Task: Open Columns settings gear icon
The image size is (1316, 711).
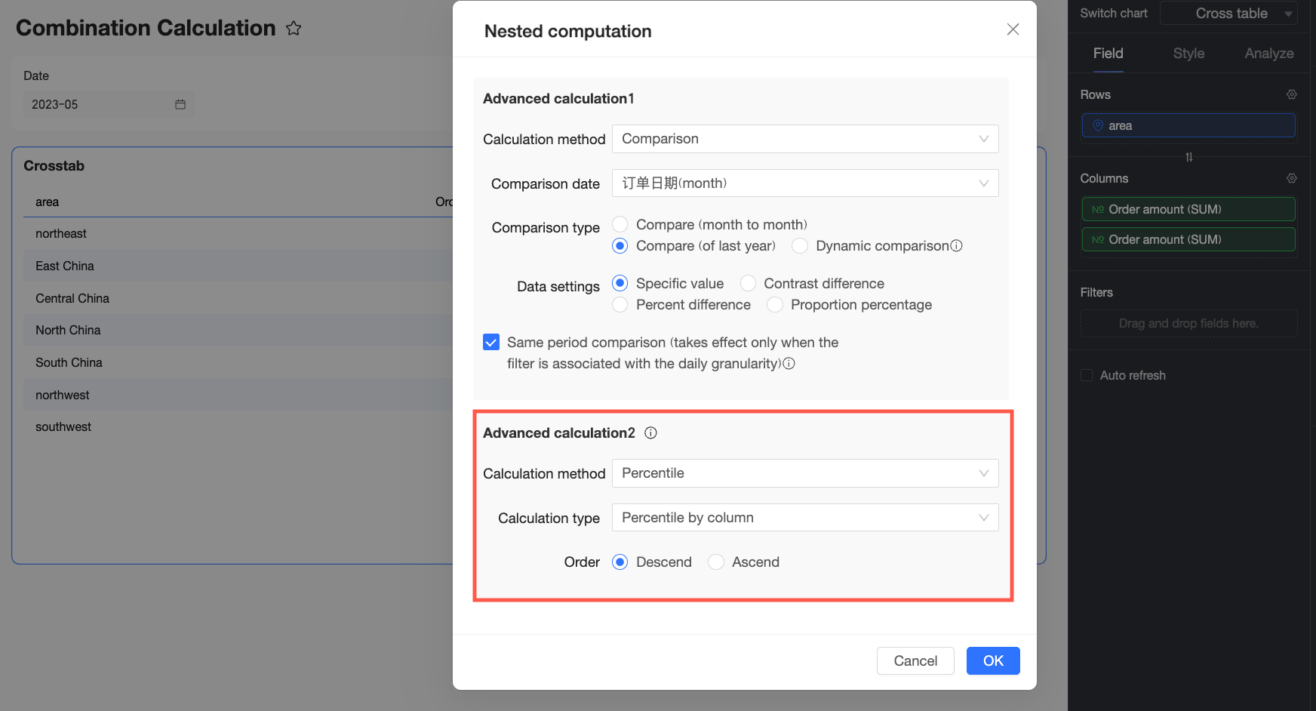Action: pyautogui.click(x=1292, y=178)
